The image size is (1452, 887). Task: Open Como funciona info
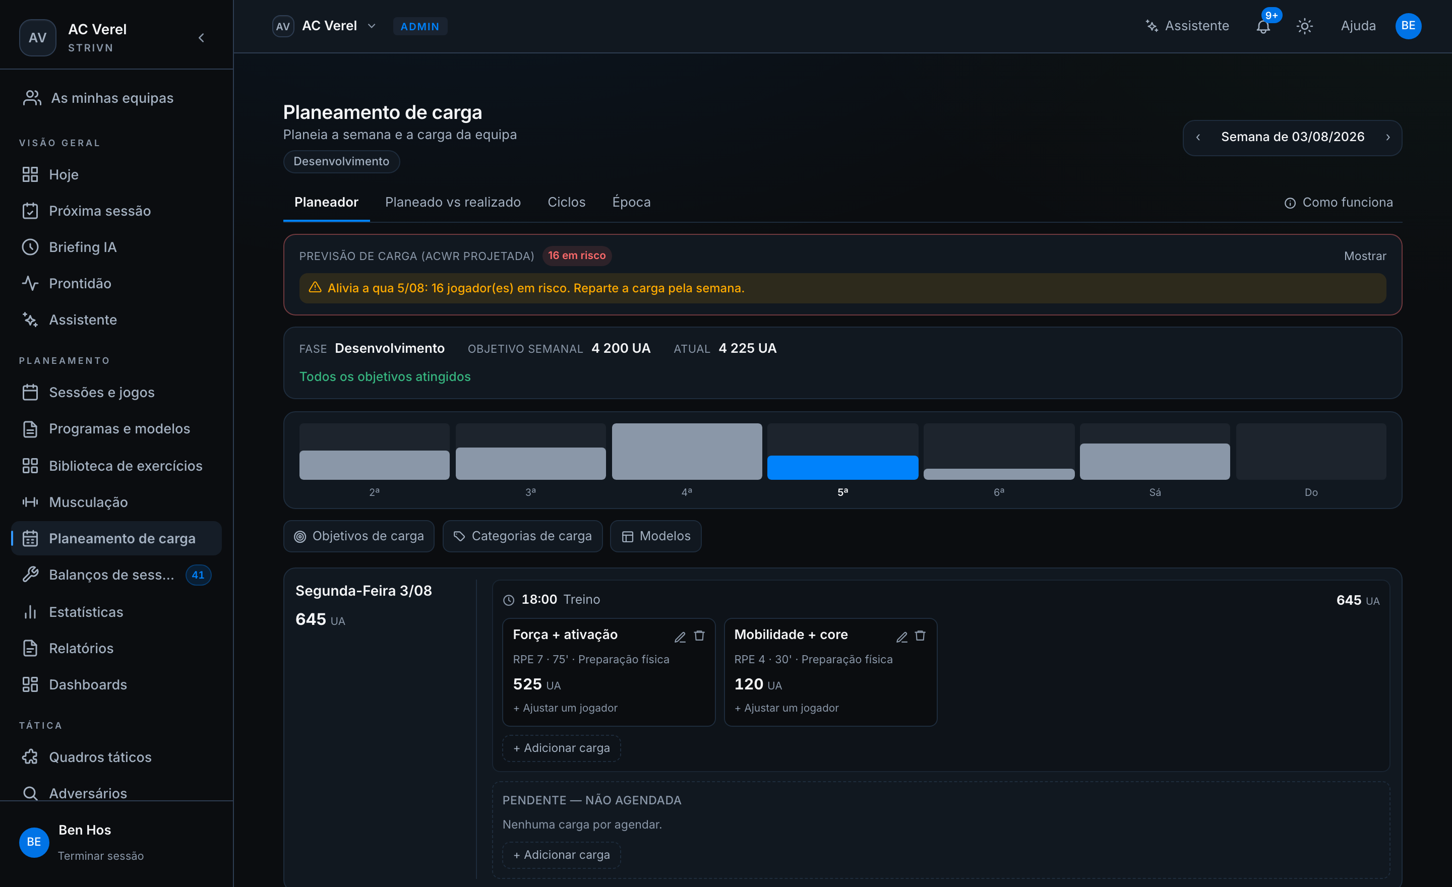tap(1338, 202)
